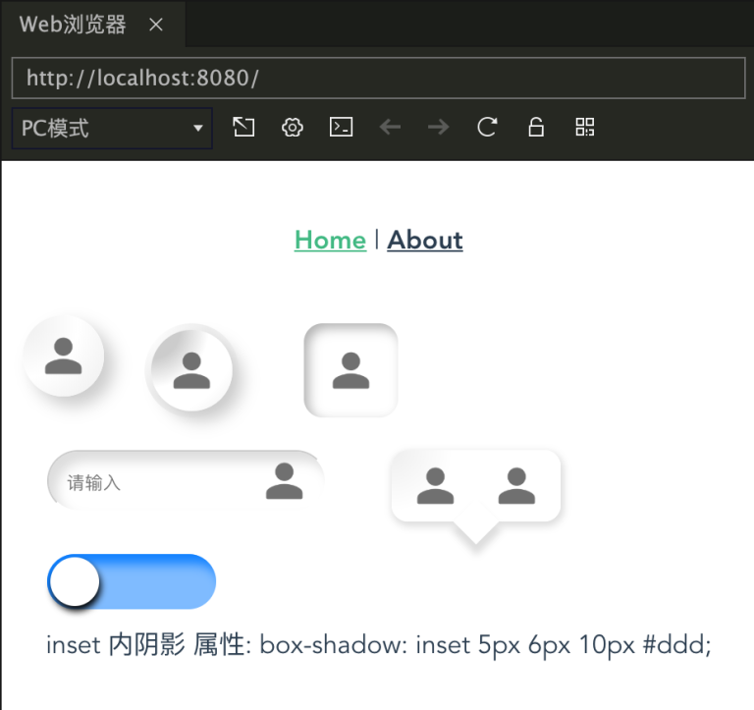This screenshot has width=754, height=710.
Task: Click the localhost:8080 address bar
Action: (378, 78)
